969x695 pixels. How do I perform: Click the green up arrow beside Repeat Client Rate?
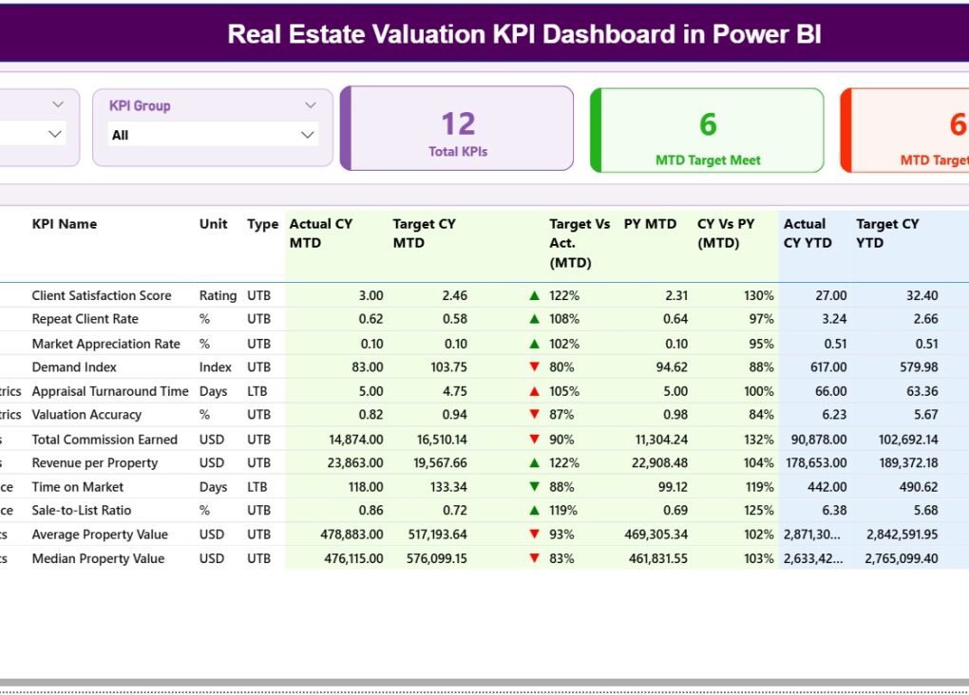(x=533, y=319)
